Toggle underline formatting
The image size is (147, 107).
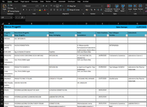coord(30,10)
